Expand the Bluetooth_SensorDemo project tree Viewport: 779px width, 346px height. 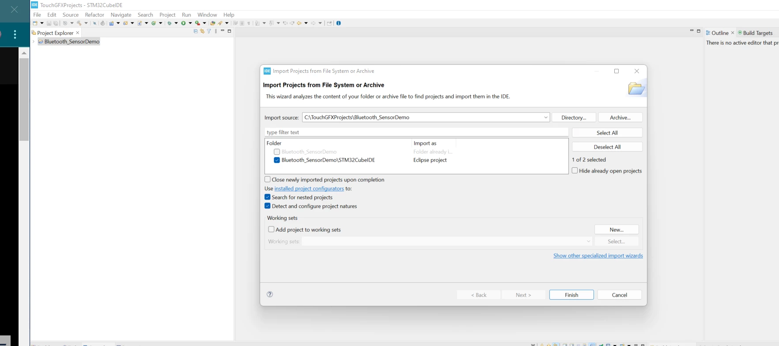[x=34, y=41]
